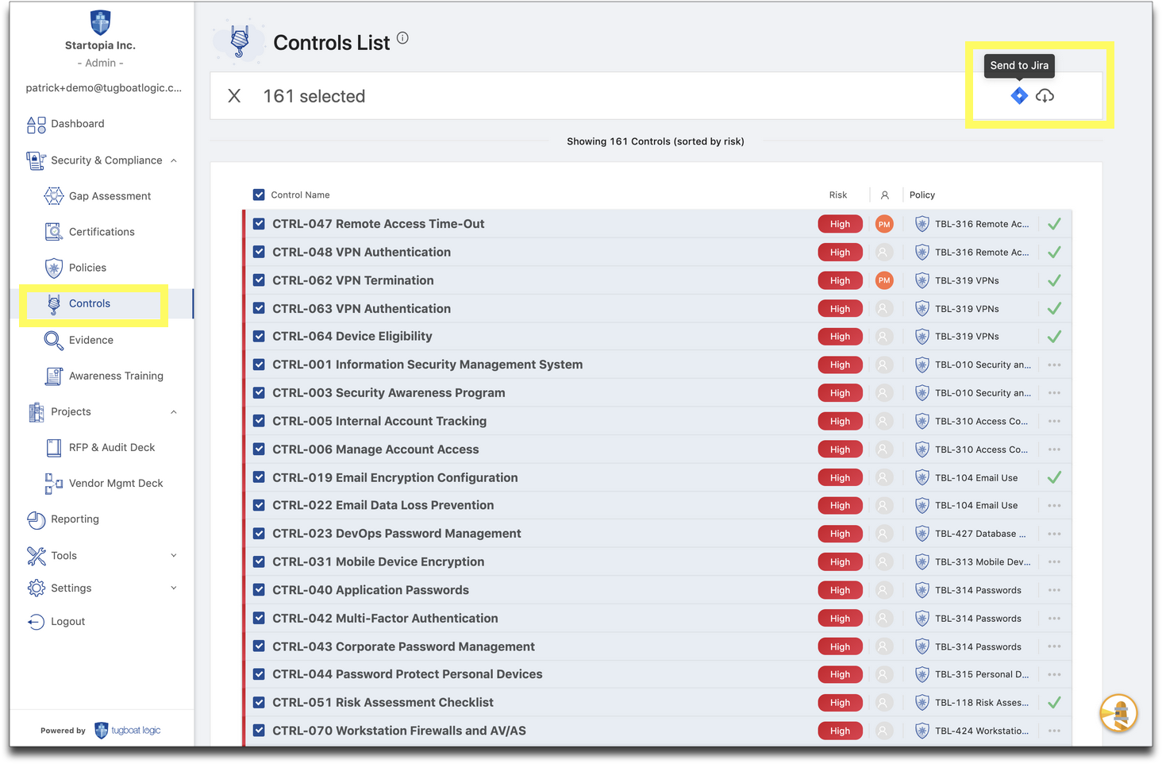
Task: Clear selection with the X icon
Action: pyautogui.click(x=234, y=96)
